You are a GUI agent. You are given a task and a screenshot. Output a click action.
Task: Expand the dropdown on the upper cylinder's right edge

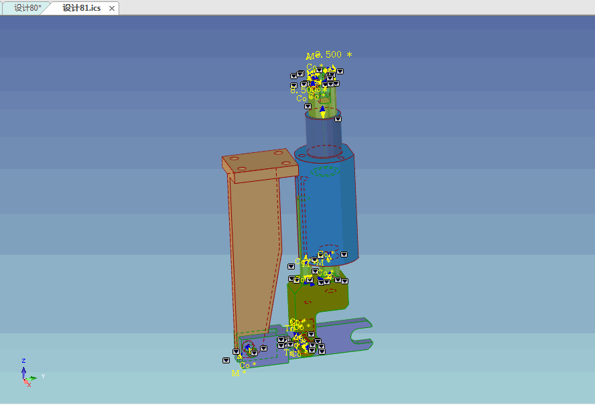(x=339, y=119)
